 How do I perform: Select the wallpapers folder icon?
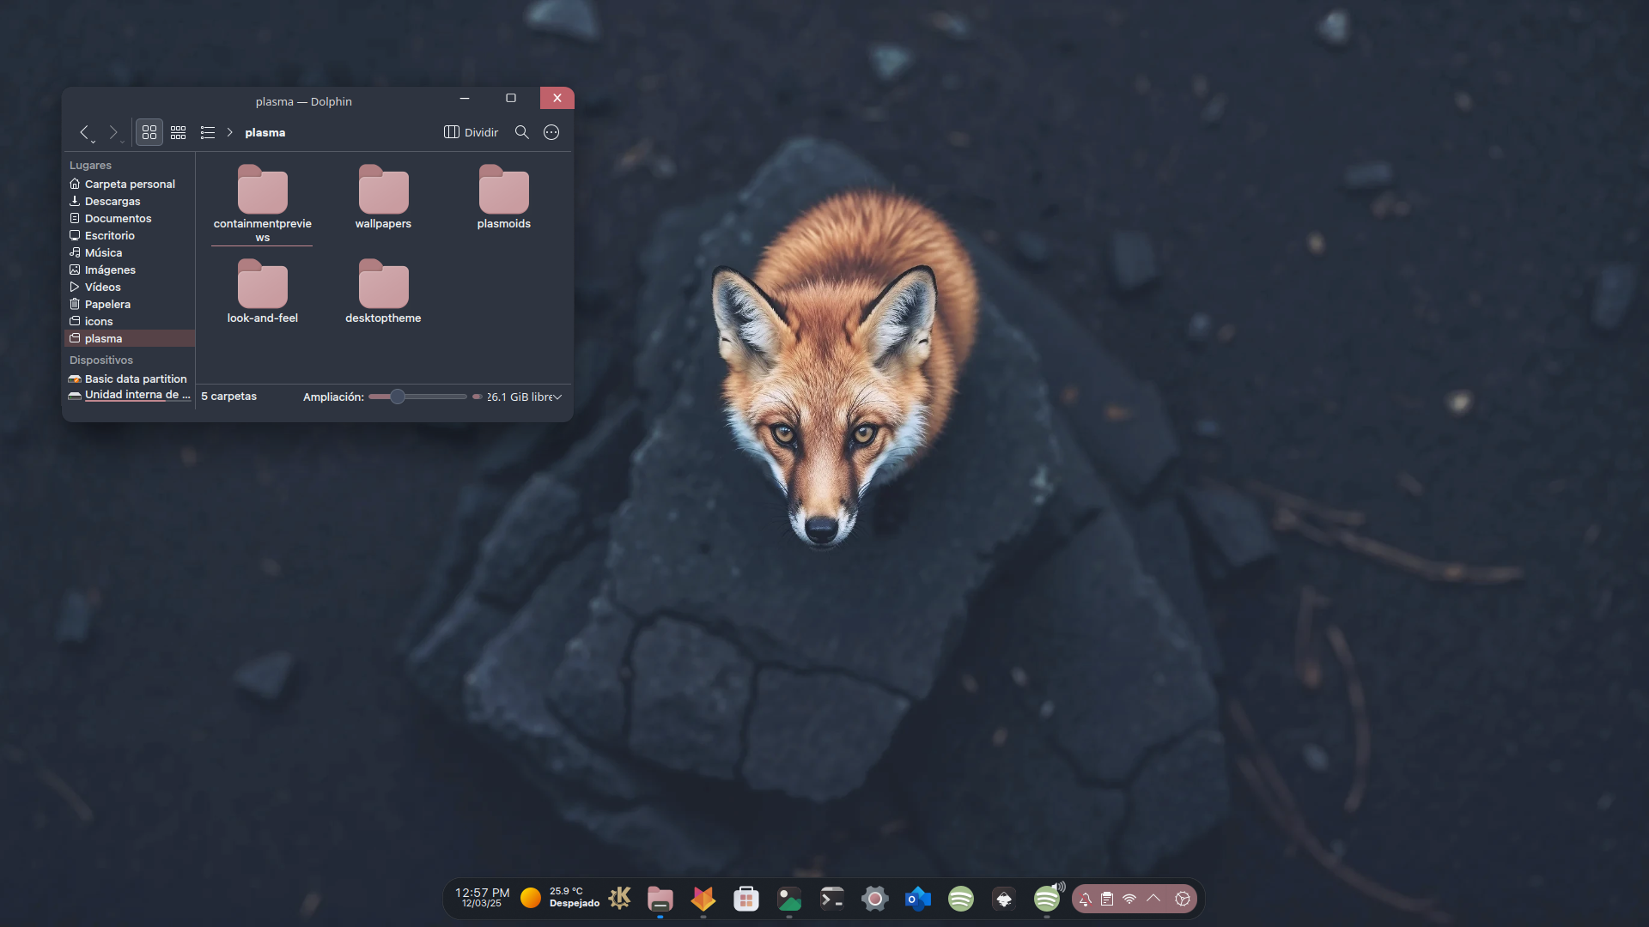pos(383,189)
